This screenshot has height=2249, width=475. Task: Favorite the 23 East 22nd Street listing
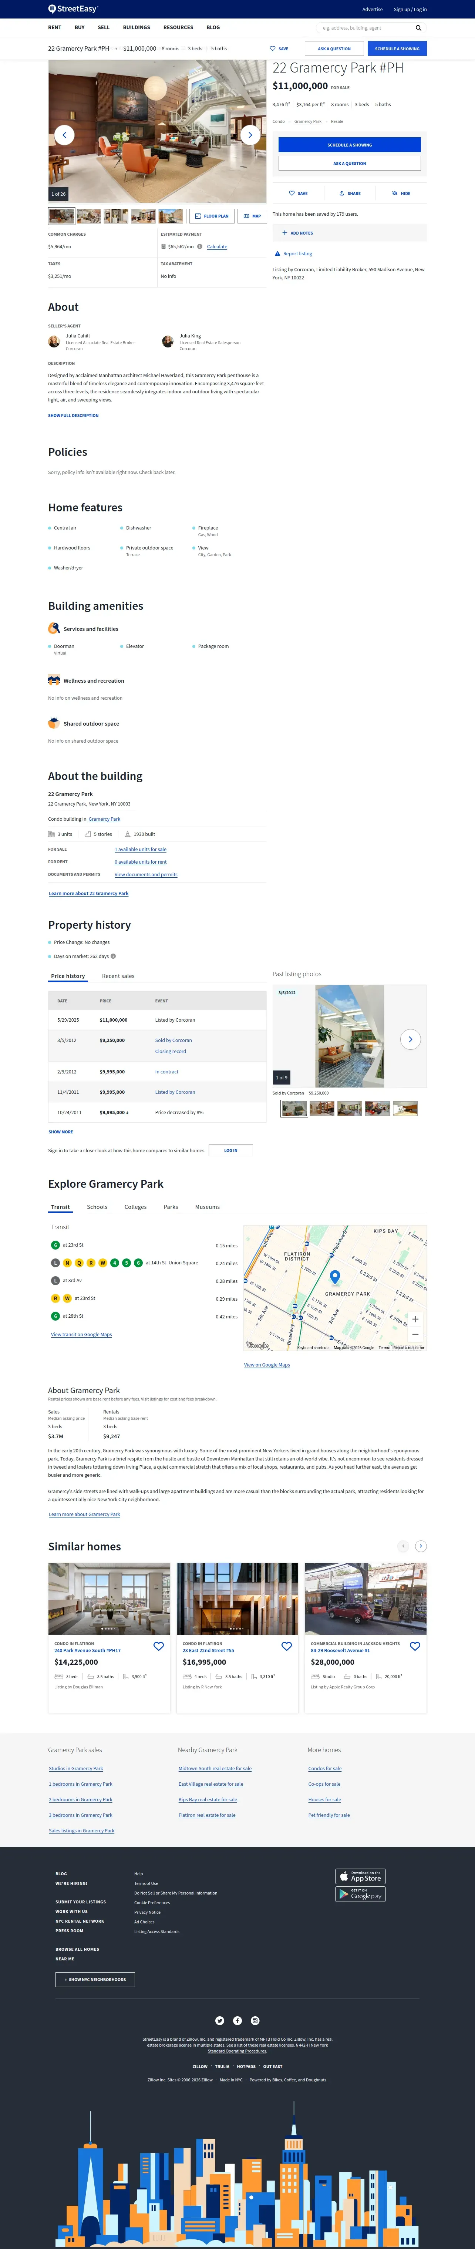(x=286, y=1646)
